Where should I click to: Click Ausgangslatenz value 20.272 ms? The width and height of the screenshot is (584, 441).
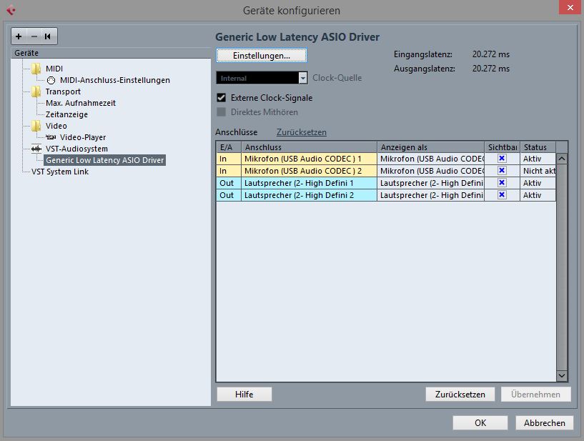point(491,69)
